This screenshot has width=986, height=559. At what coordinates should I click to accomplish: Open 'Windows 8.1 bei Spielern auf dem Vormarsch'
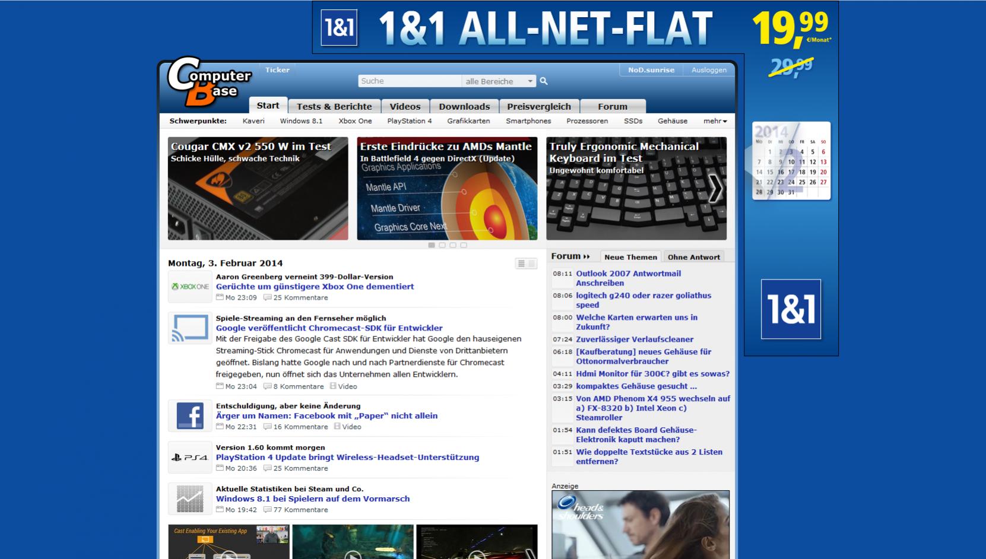click(x=313, y=499)
